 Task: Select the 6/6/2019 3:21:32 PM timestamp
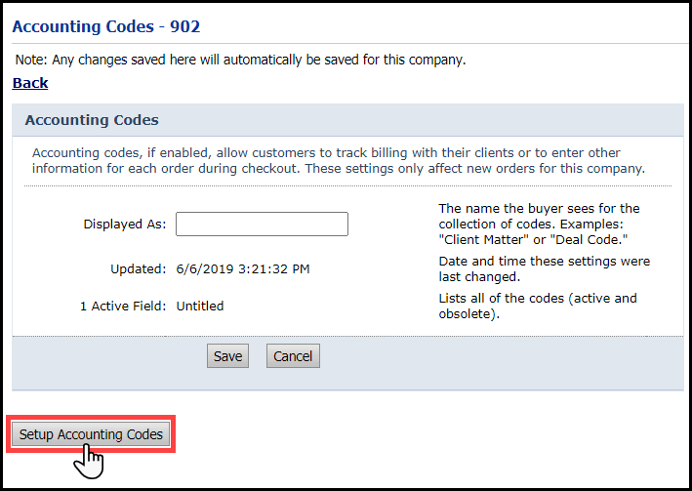(x=243, y=268)
